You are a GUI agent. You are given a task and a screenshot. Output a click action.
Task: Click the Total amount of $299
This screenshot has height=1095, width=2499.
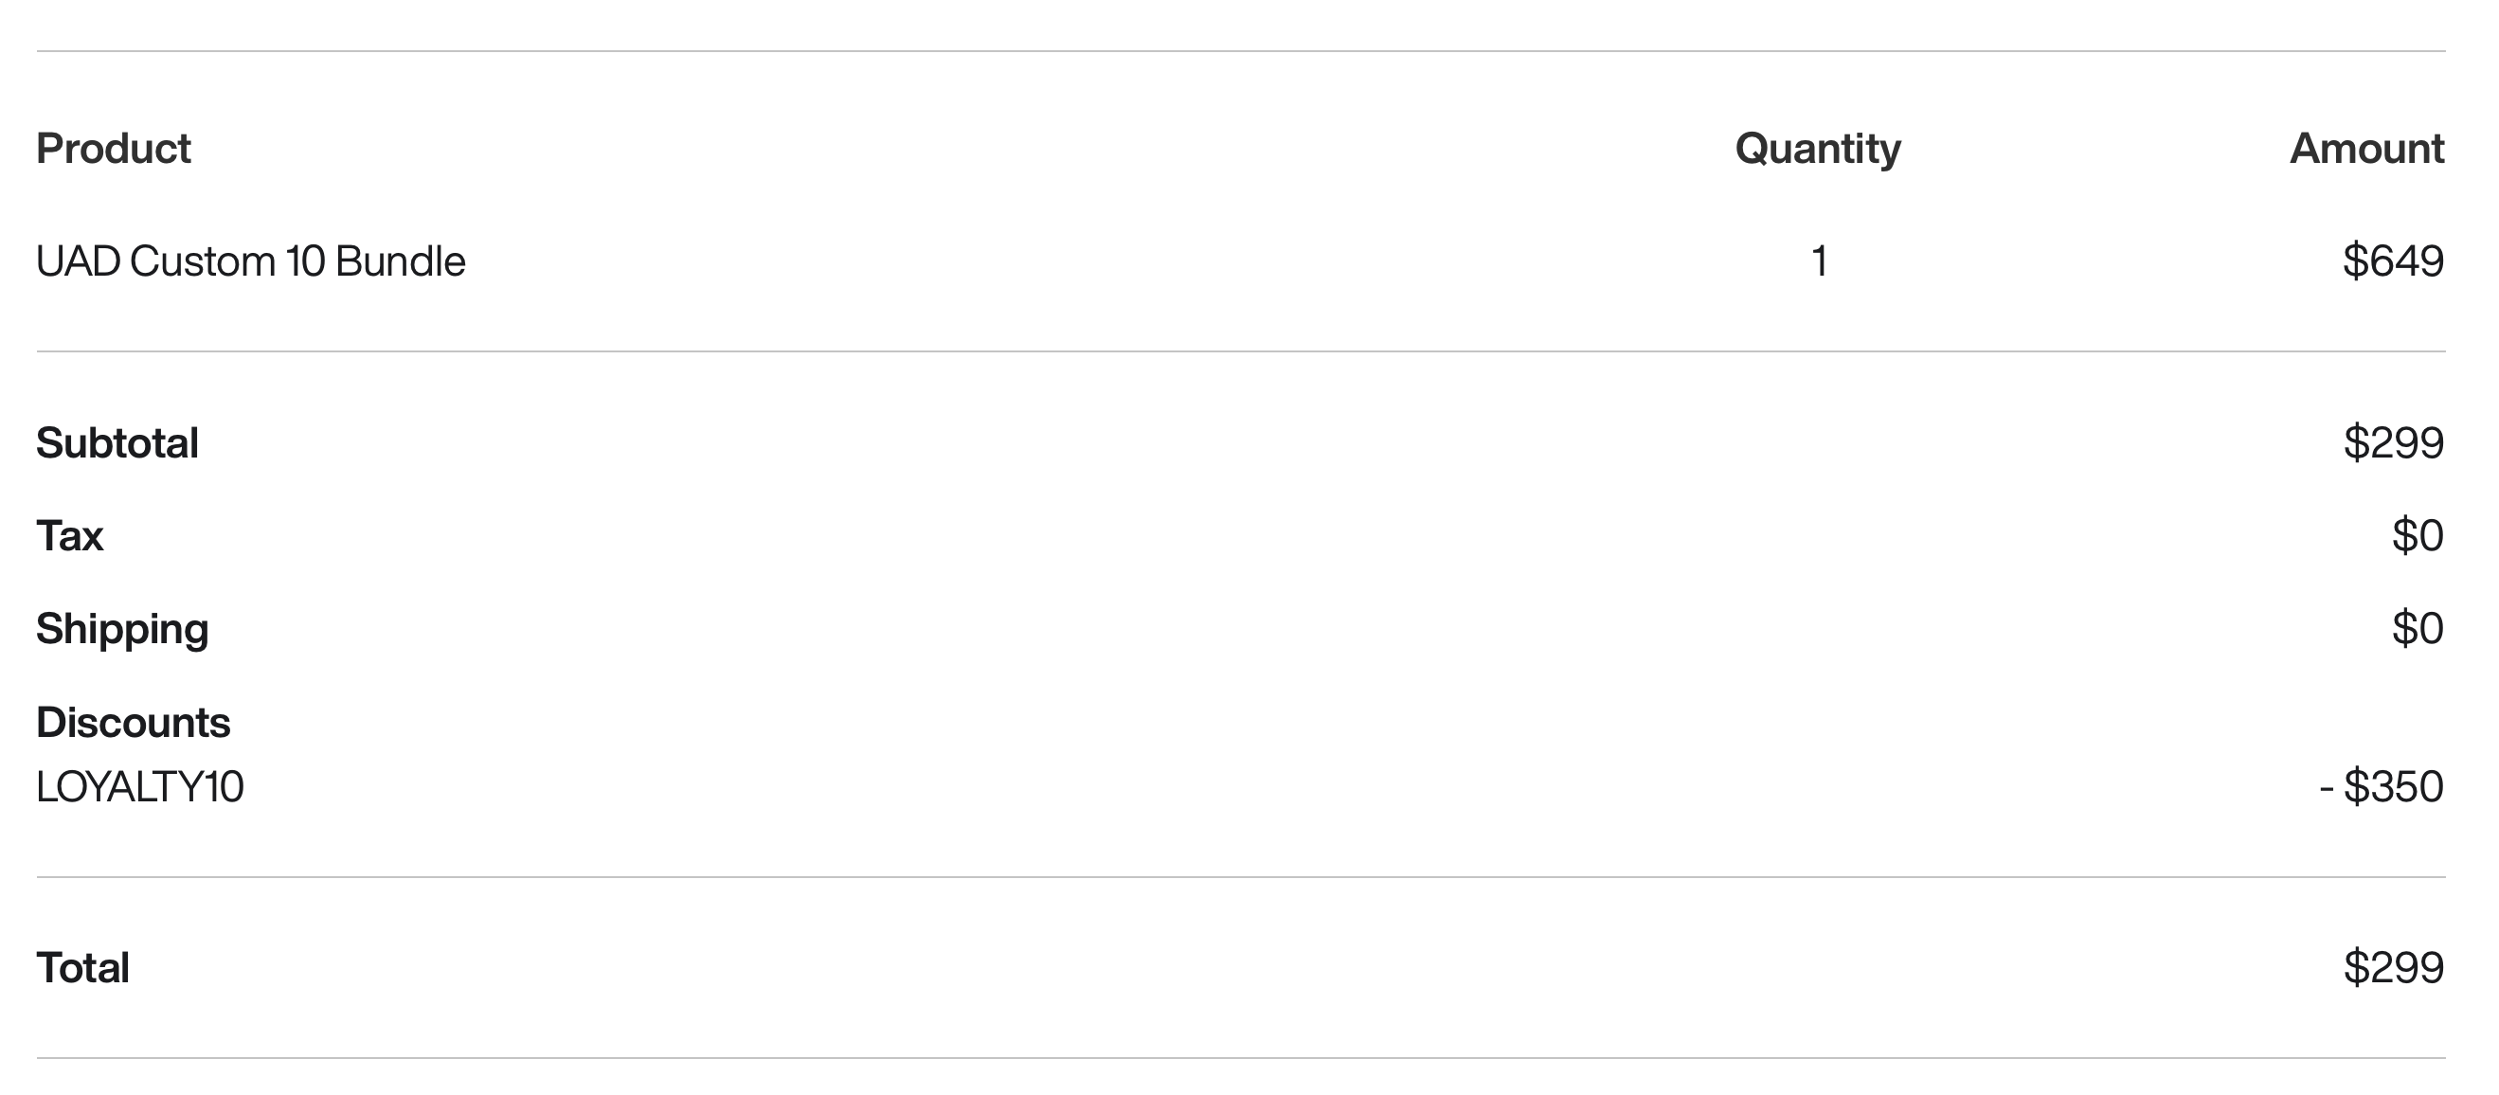[x=2392, y=968]
